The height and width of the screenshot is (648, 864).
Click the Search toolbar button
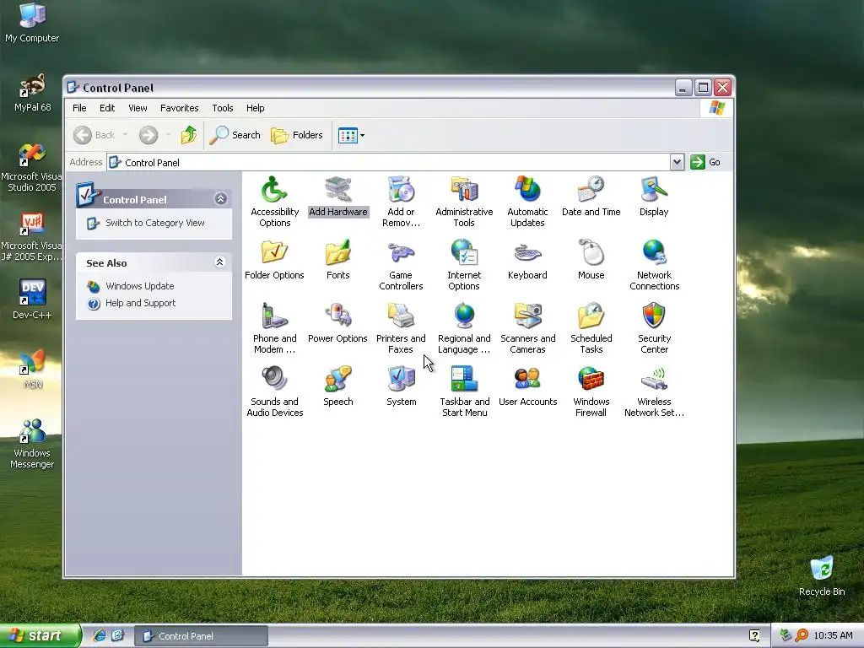(235, 135)
